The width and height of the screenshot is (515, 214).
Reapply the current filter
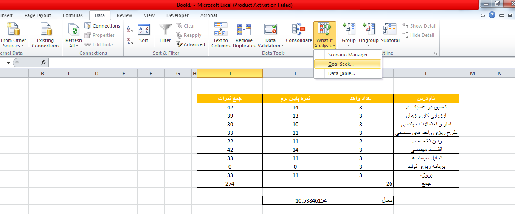tap(189, 35)
